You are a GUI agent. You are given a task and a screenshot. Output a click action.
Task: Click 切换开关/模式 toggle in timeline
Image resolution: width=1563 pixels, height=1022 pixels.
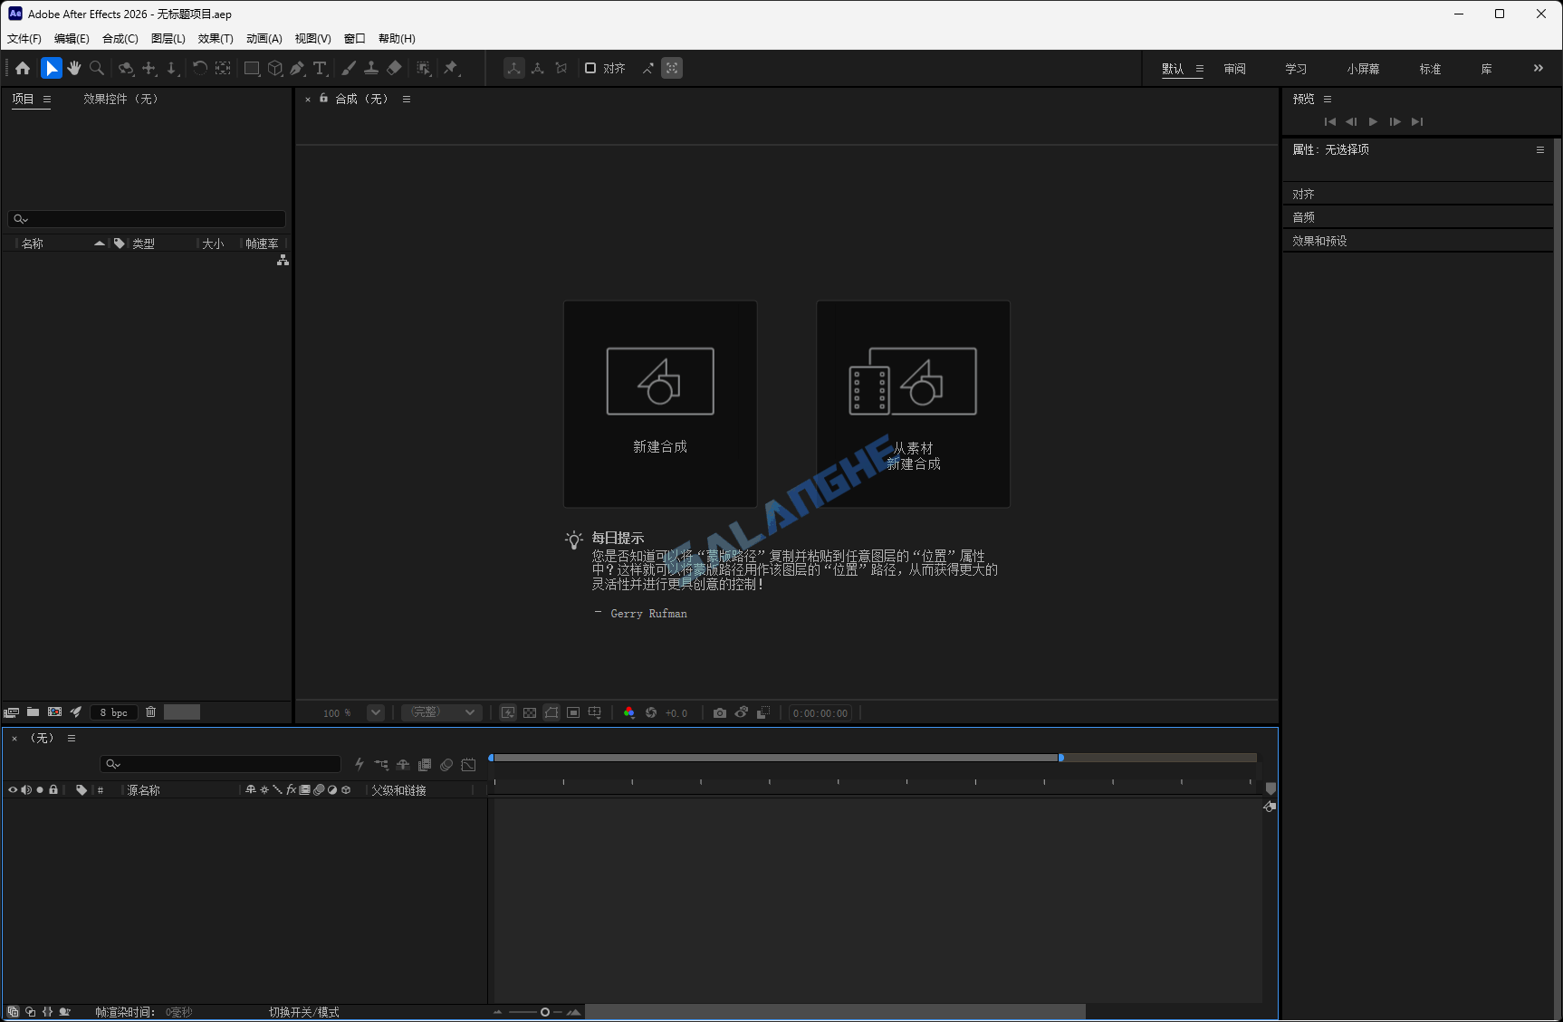[303, 1012]
